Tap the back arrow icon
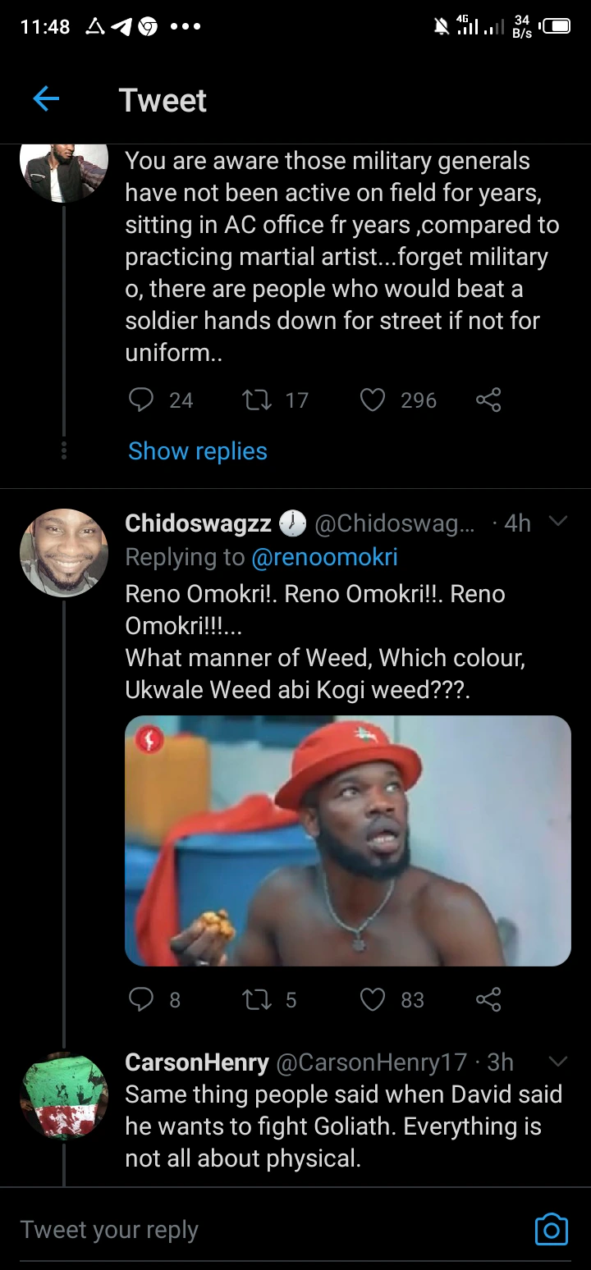This screenshot has width=591, height=1270. coord(46,100)
